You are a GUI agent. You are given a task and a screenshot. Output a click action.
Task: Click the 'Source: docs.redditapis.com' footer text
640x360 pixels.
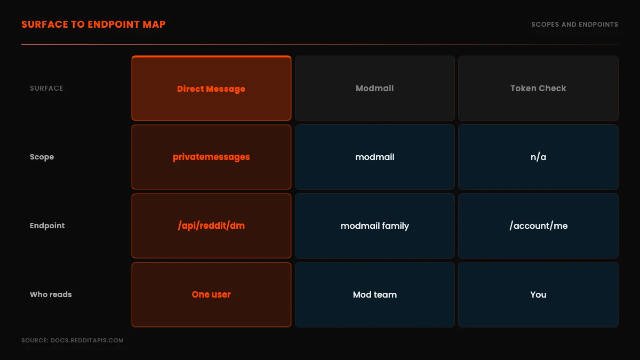pyautogui.click(x=73, y=340)
